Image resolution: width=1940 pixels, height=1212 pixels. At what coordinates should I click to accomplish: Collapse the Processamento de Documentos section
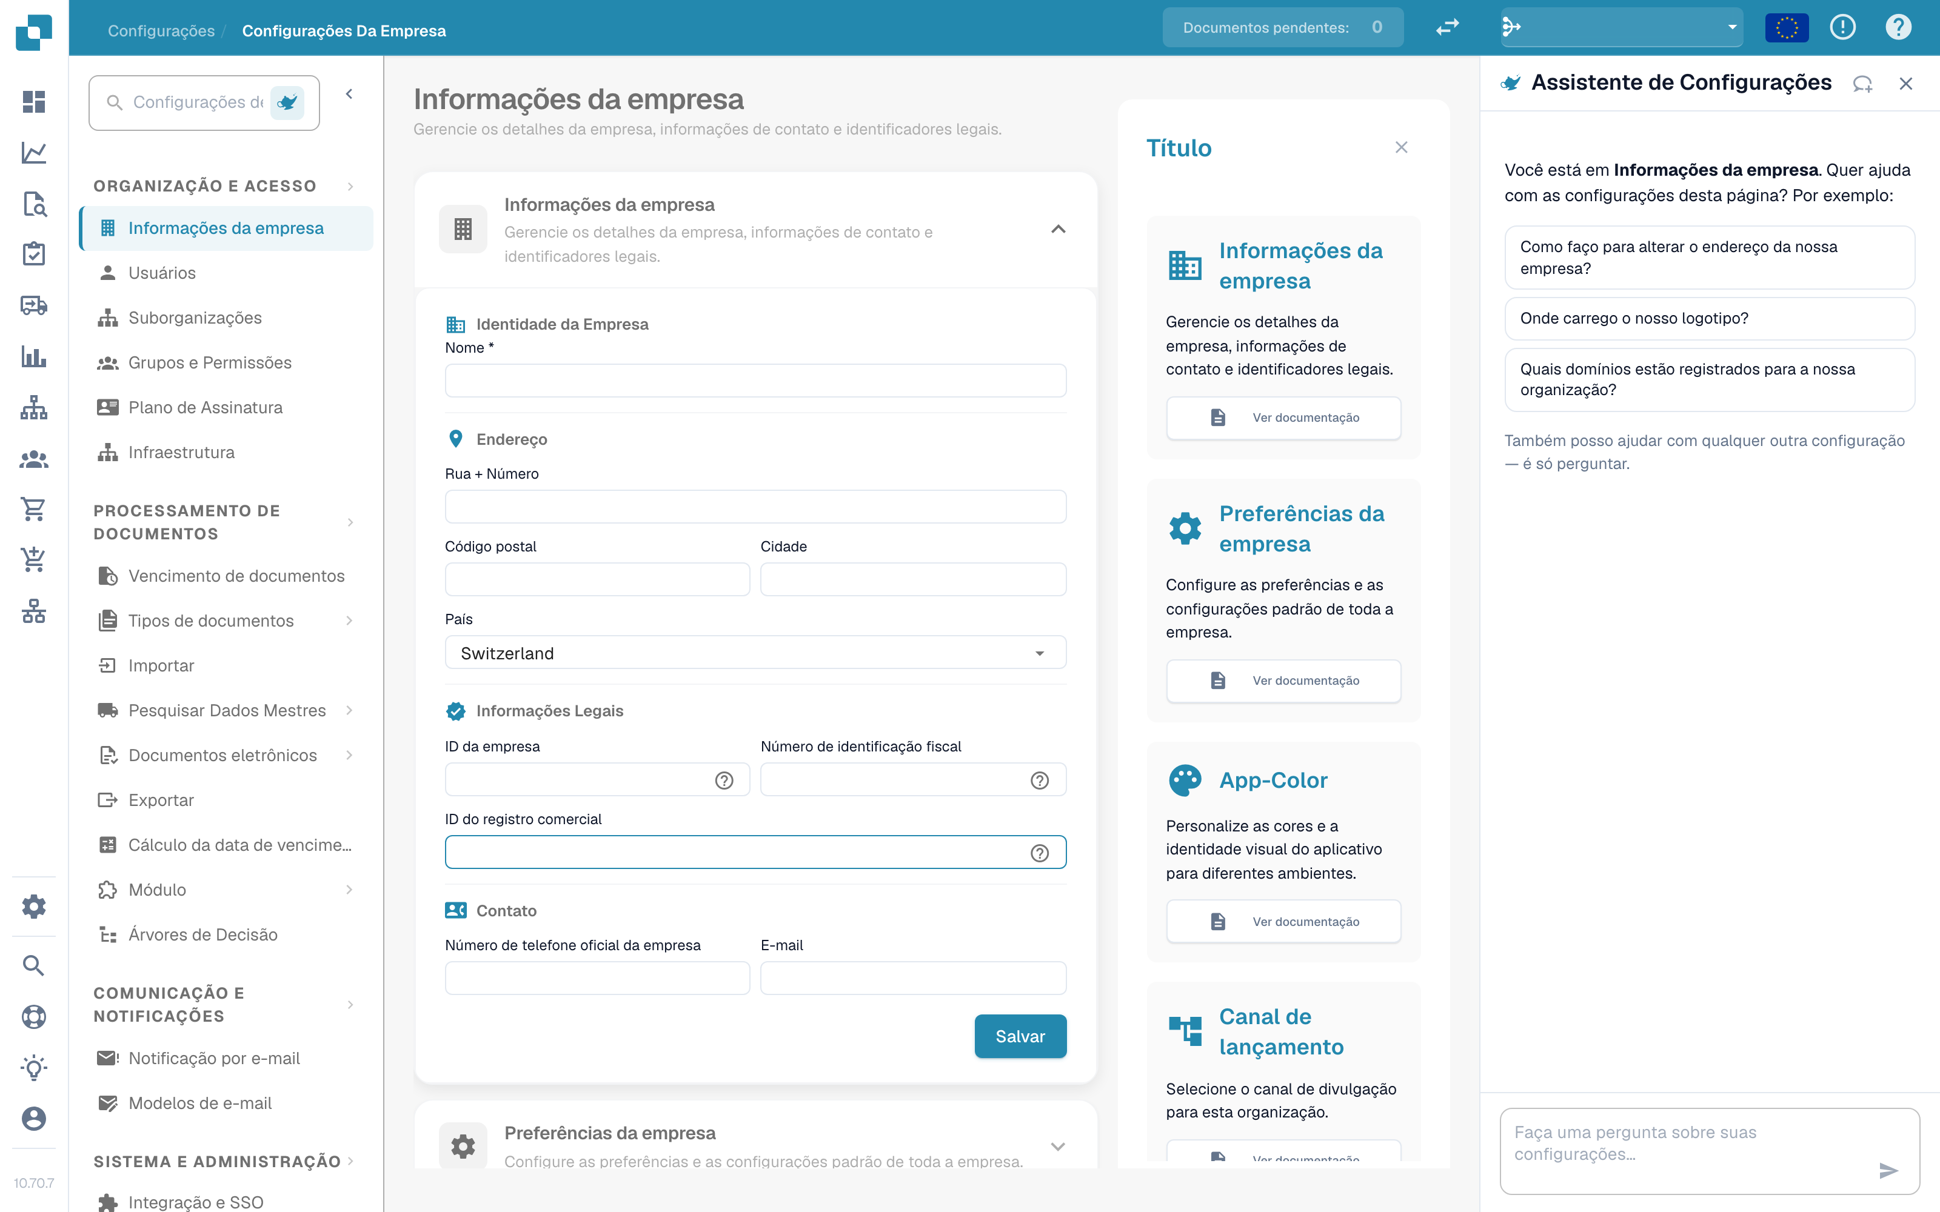pos(350,522)
